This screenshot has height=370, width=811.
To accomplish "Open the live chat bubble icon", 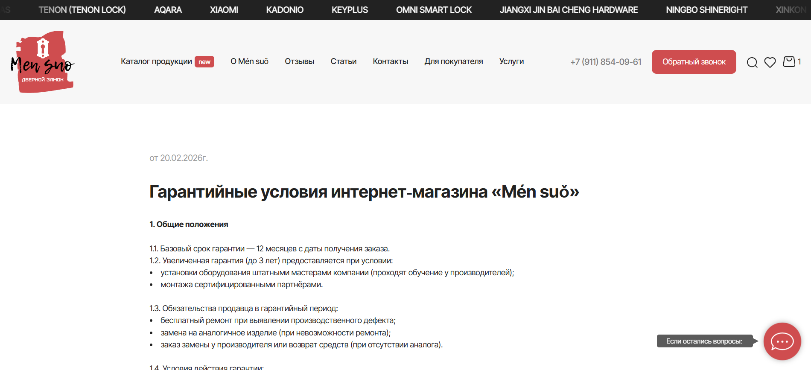I will tap(782, 341).
